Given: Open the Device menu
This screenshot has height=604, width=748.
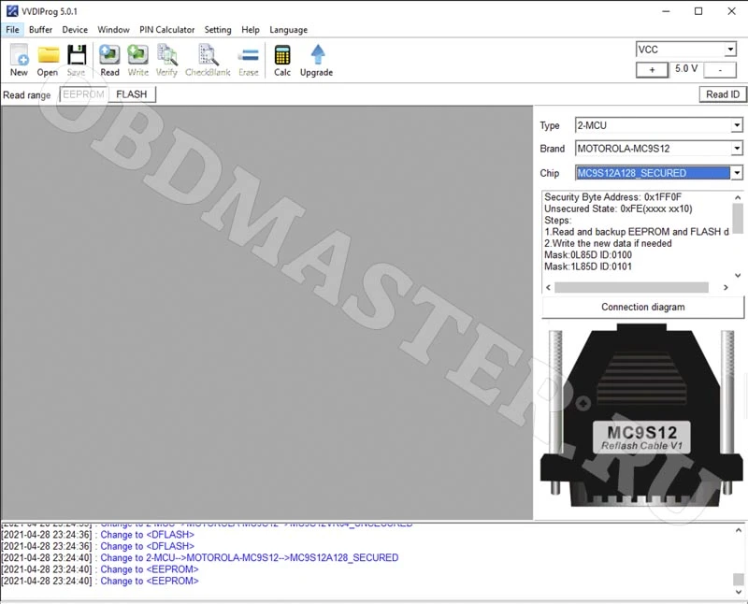Looking at the screenshot, I should [75, 30].
